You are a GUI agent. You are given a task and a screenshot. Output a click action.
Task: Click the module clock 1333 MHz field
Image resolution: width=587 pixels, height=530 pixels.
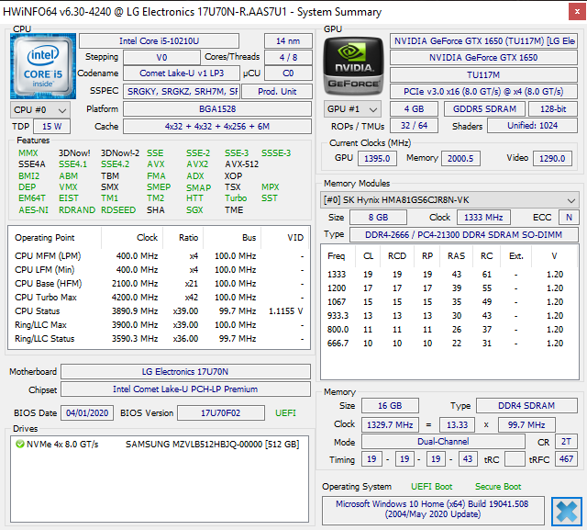(x=483, y=218)
